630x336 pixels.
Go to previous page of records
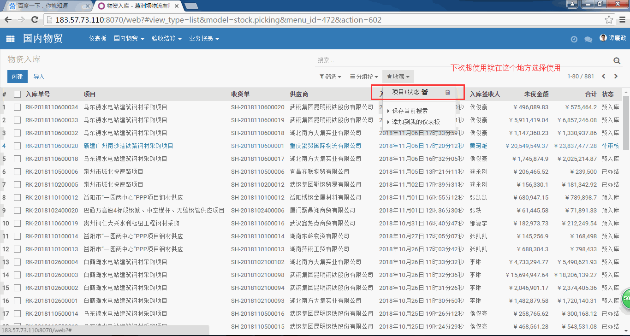pos(603,77)
